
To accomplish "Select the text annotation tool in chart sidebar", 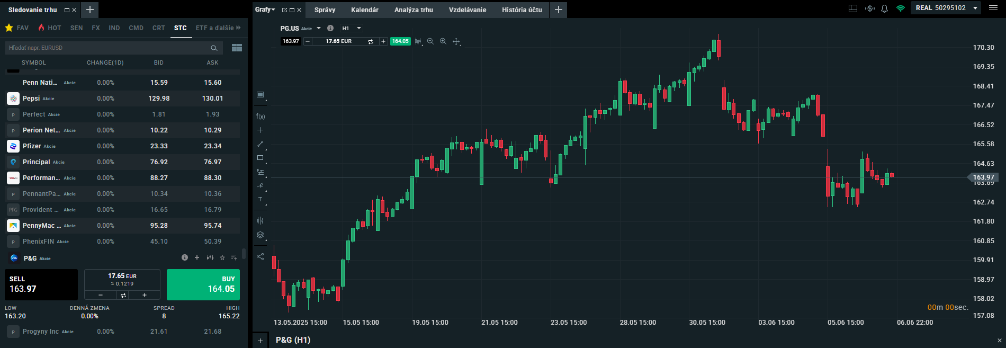I will coord(260,200).
